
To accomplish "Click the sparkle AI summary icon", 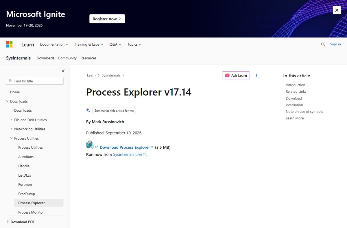I will [88, 110].
